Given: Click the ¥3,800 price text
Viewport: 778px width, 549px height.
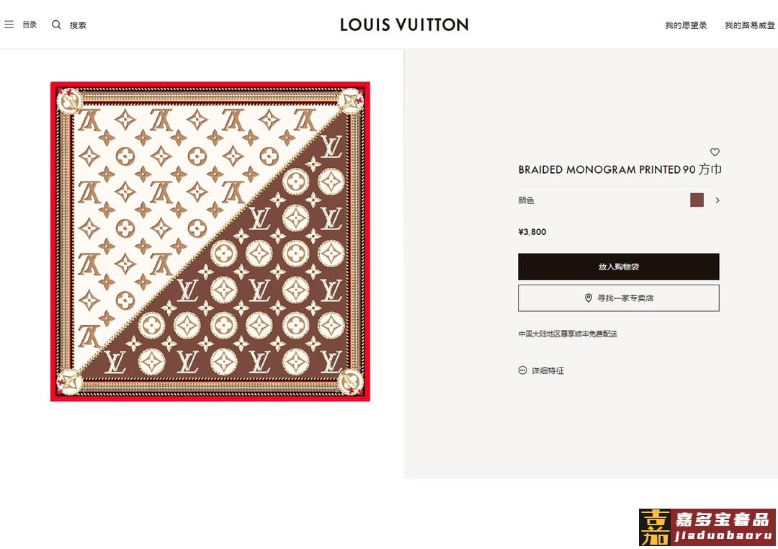Looking at the screenshot, I should [532, 232].
